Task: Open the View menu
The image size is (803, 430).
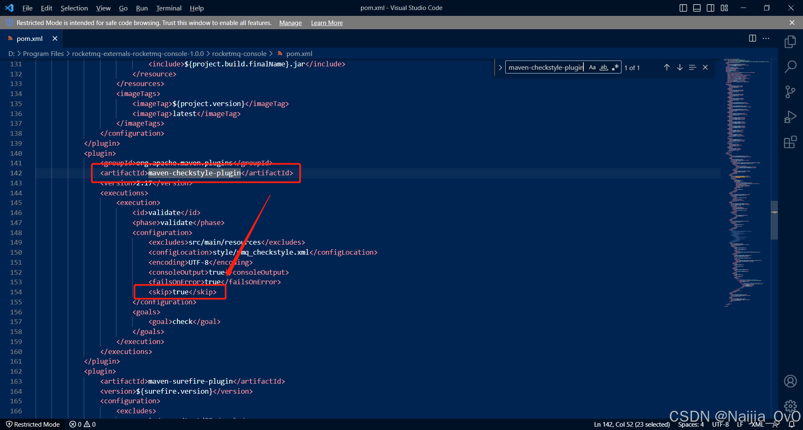Action: [103, 8]
